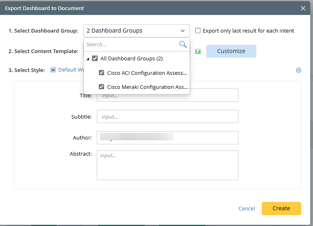Viewport: 313px width, 226px height.
Task: Toggle Cisco Meraki Configuration Assessment checkbox
Action: 102,87
